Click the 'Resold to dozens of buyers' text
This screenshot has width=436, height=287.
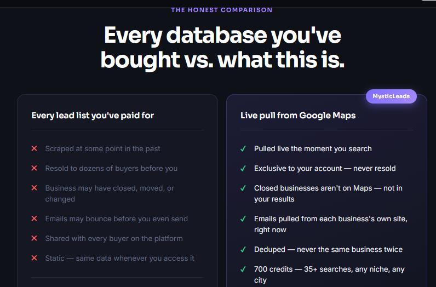click(111, 169)
